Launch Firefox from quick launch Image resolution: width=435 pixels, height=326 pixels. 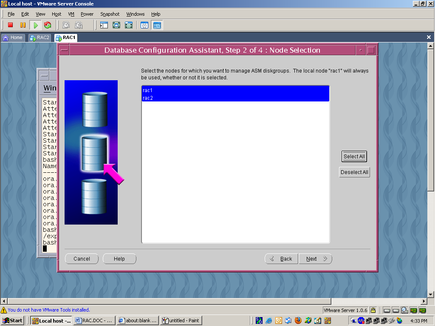(x=298, y=321)
